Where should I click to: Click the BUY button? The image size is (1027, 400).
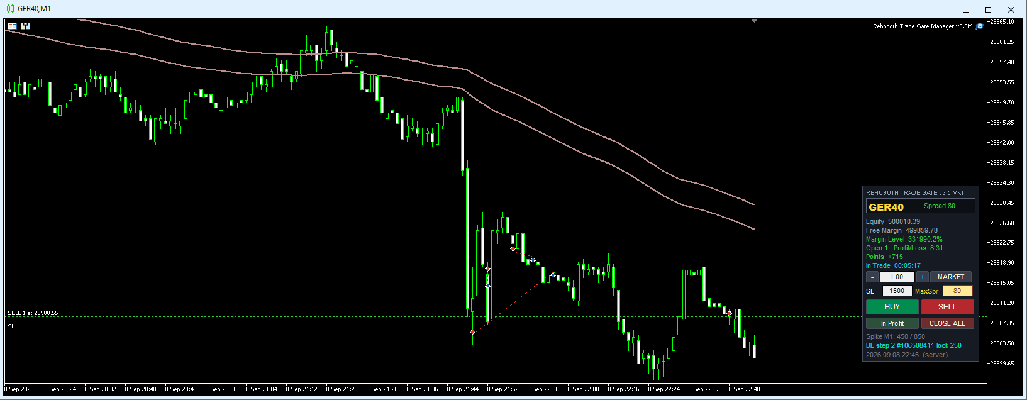pyautogui.click(x=892, y=307)
